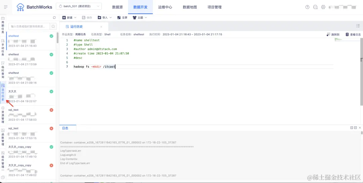Select the 日志 tab in the bottom panel

click(65, 128)
